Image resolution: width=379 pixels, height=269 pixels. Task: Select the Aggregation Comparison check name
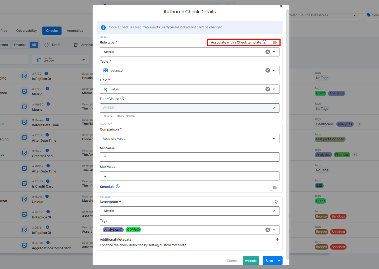tap(52, 248)
